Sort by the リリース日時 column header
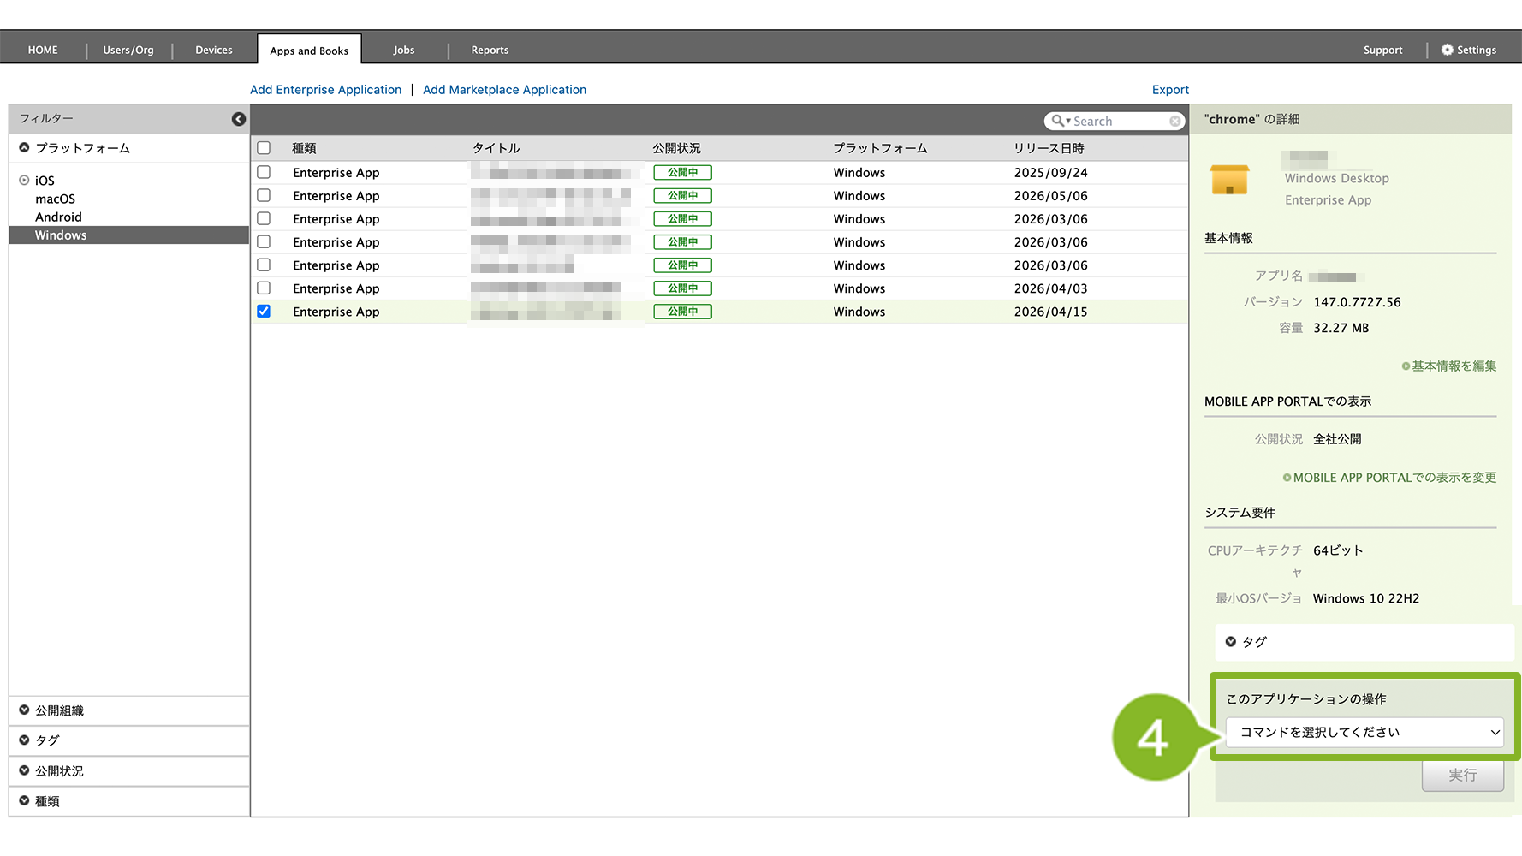The width and height of the screenshot is (1522, 856). (1049, 148)
